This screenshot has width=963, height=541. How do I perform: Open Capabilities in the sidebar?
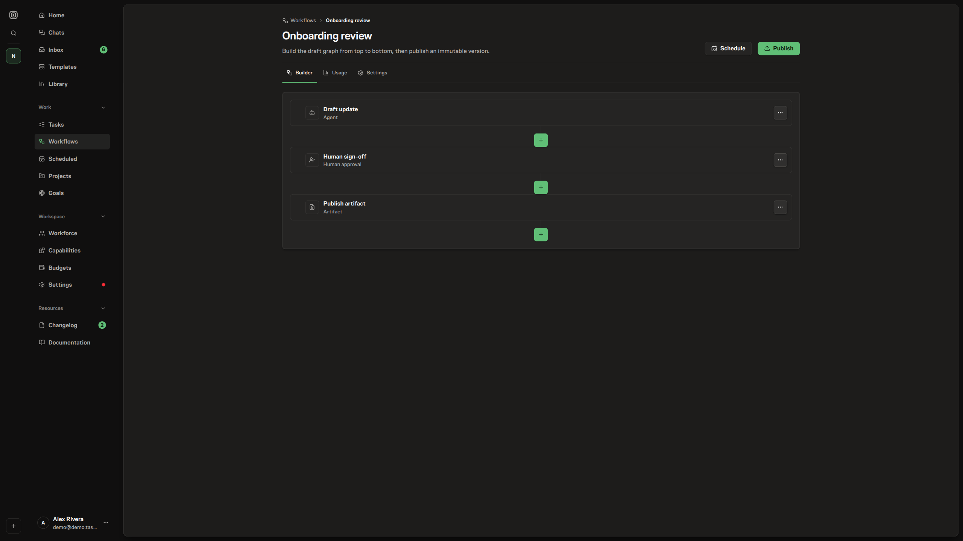[x=72, y=251]
